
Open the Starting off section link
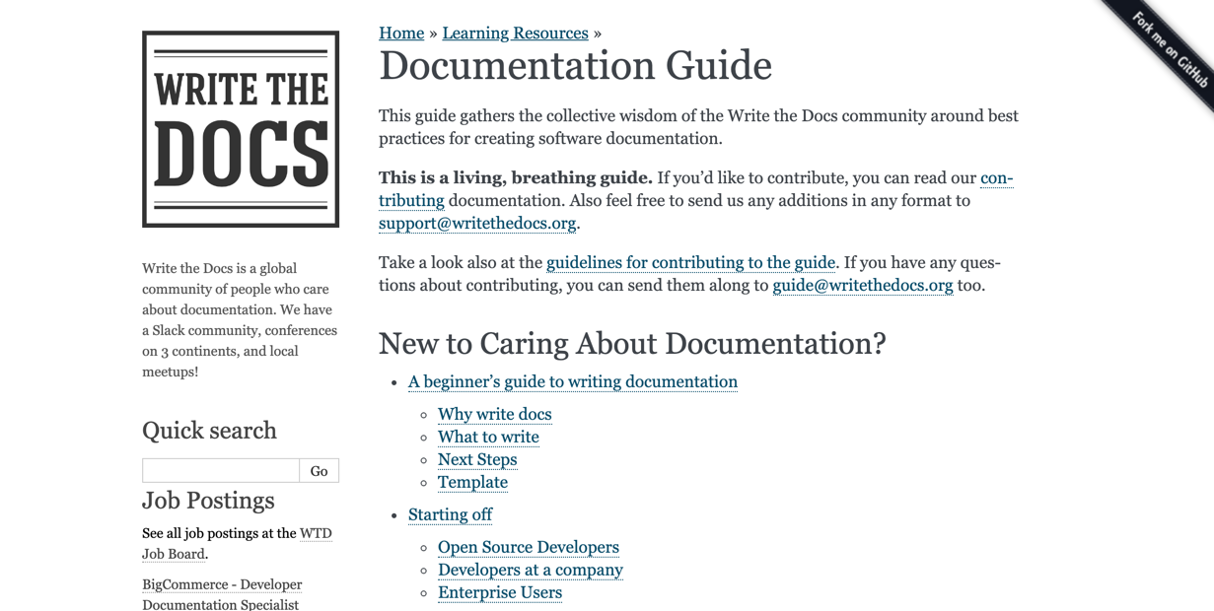point(450,514)
